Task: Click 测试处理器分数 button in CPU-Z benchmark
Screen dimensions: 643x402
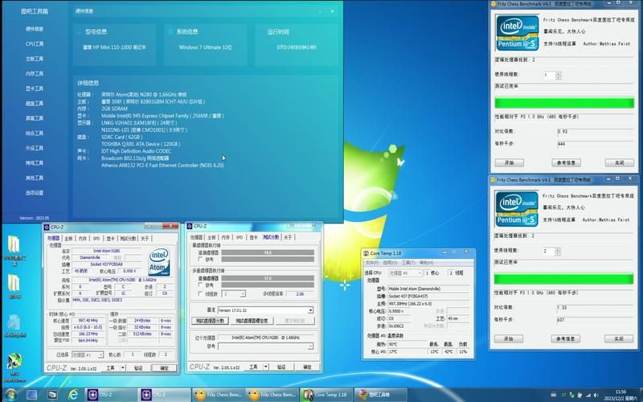Action: (x=210, y=321)
